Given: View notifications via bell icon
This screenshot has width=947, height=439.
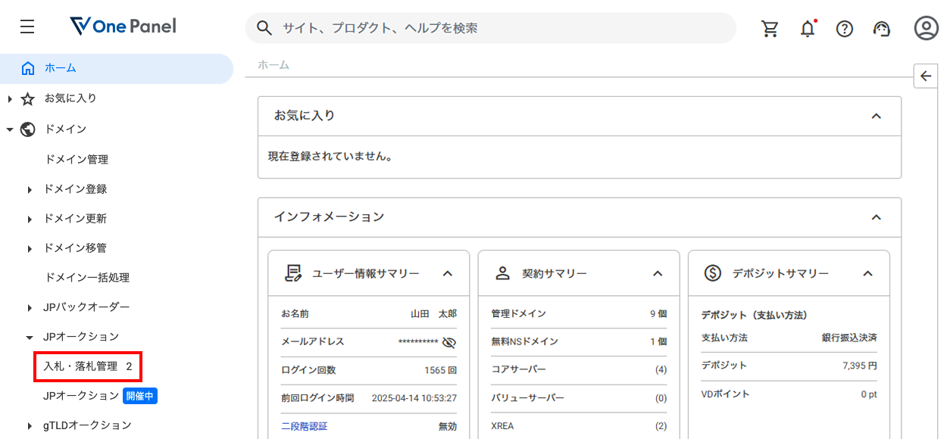Looking at the screenshot, I should click(x=808, y=29).
